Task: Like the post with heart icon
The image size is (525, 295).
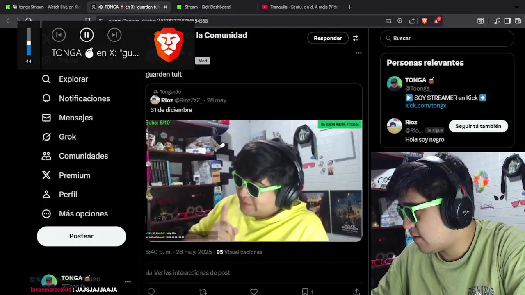Action: click(254, 292)
